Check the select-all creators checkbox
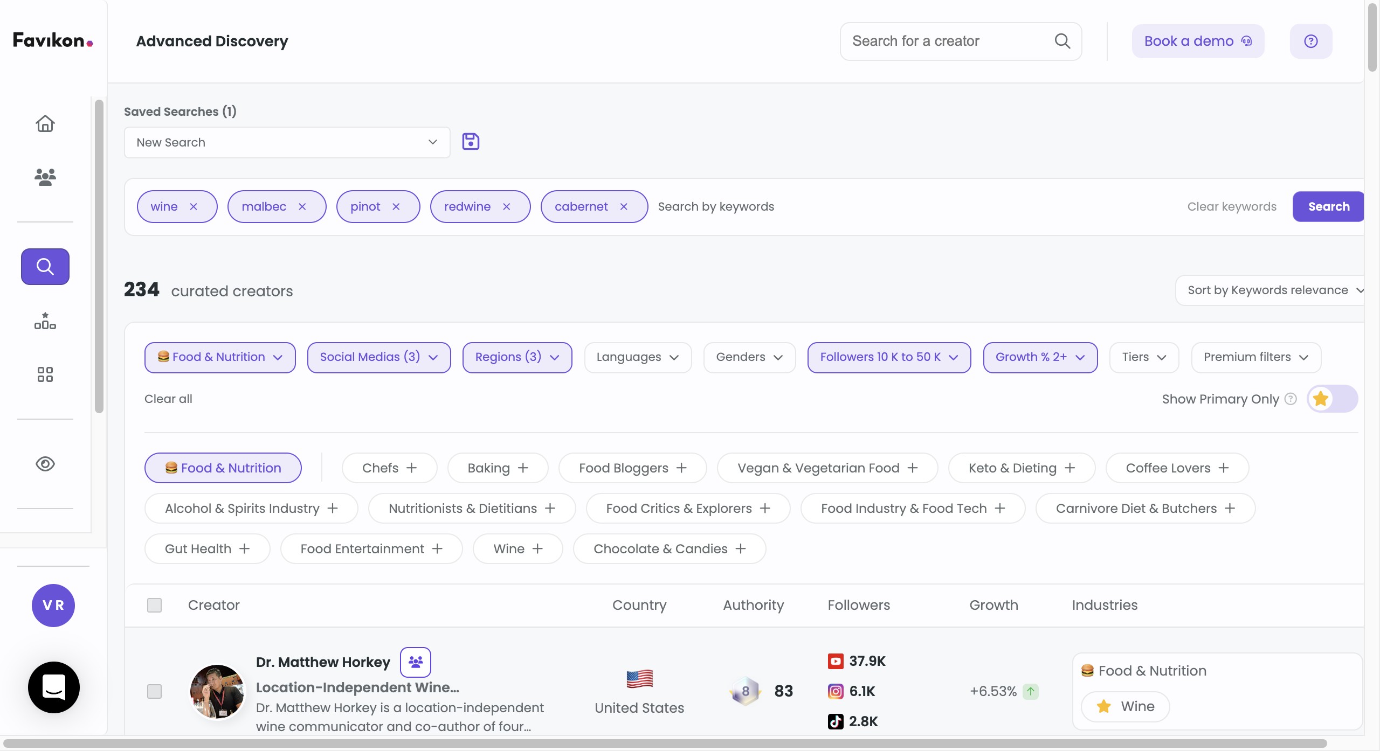 click(154, 605)
